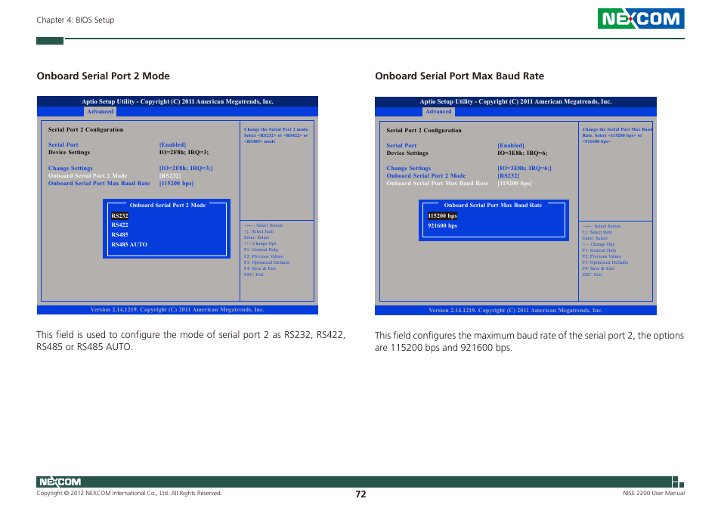Click the 'NISE 2200 User Manual' footer text
Image resolution: width=721 pixels, height=508 pixels.
[654, 494]
